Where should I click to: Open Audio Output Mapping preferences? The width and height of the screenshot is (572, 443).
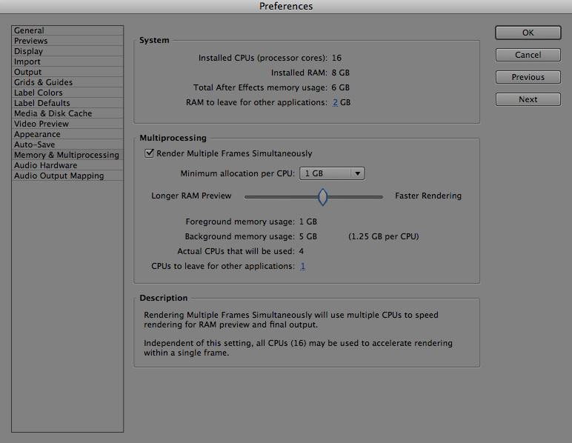pos(67,176)
